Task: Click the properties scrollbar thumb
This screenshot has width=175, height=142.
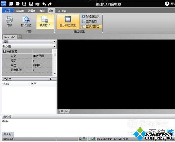Action: [x=55, y=55]
